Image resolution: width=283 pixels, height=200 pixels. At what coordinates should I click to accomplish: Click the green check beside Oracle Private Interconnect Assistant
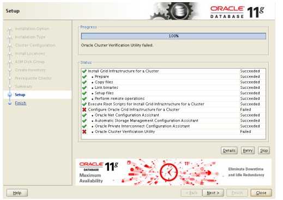coord(84,126)
